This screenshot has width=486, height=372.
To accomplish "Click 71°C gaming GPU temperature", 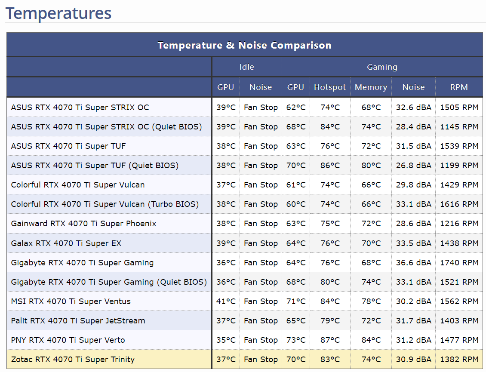I will (296, 301).
